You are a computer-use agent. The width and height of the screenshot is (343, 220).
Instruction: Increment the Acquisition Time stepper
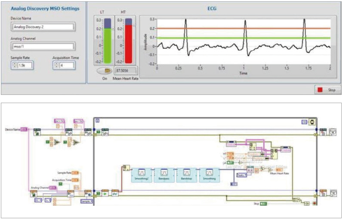coord(56,63)
